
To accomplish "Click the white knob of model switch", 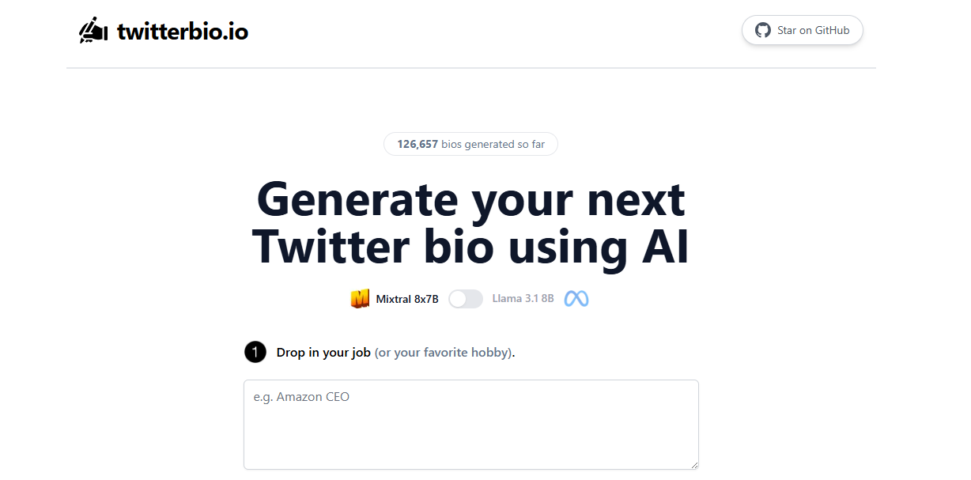I will pos(458,299).
